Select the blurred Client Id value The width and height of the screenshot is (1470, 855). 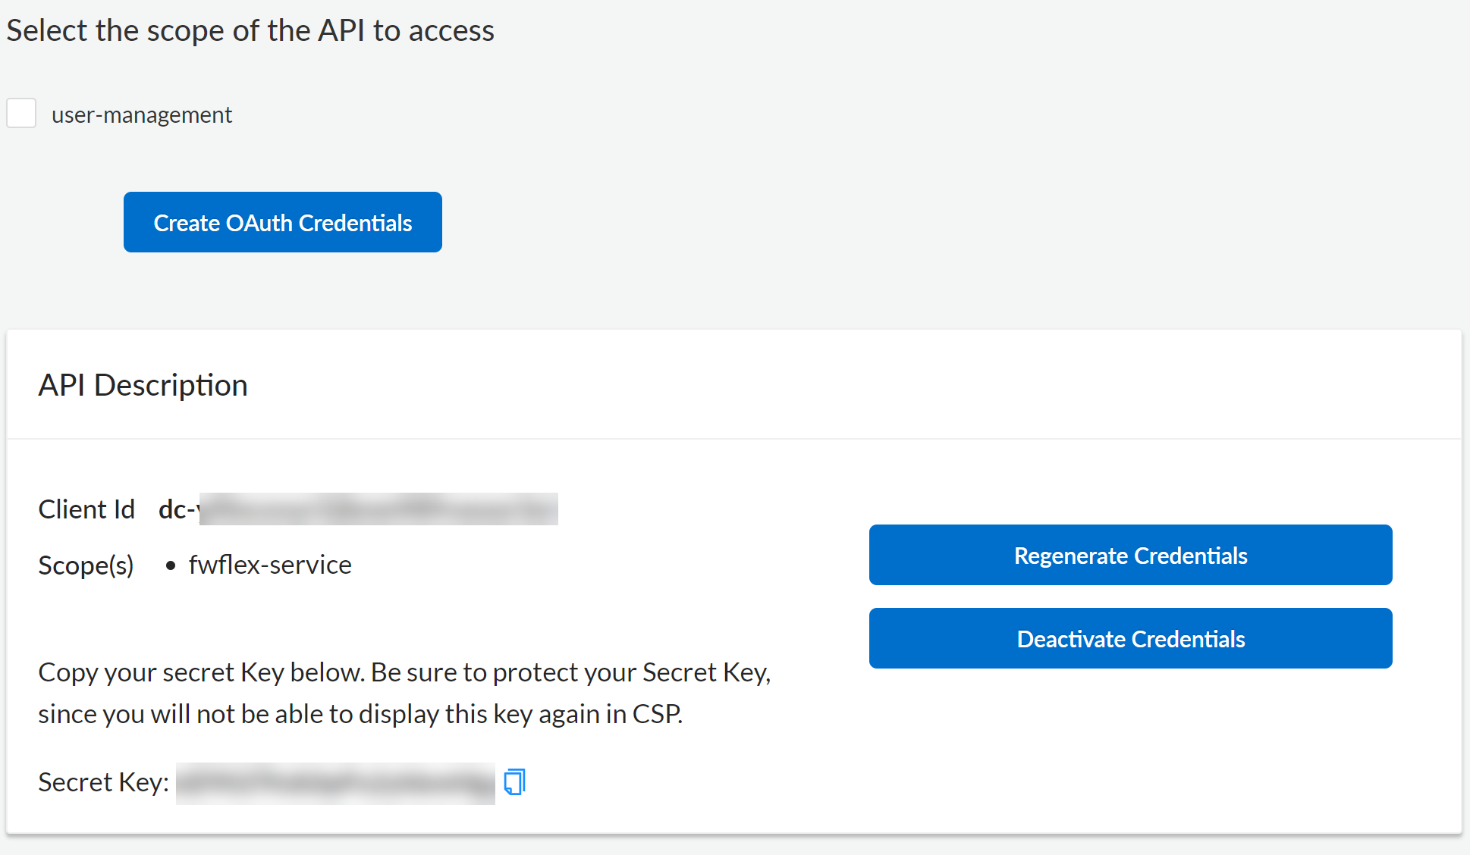tap(378, 509)
